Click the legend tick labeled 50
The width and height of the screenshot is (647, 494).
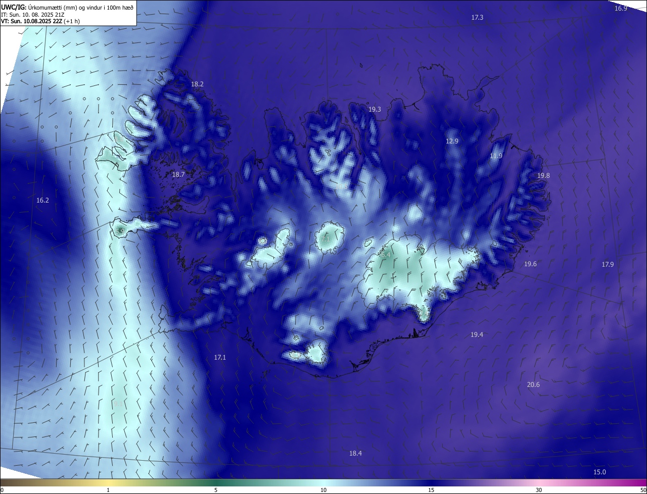[x=643, y=490]
